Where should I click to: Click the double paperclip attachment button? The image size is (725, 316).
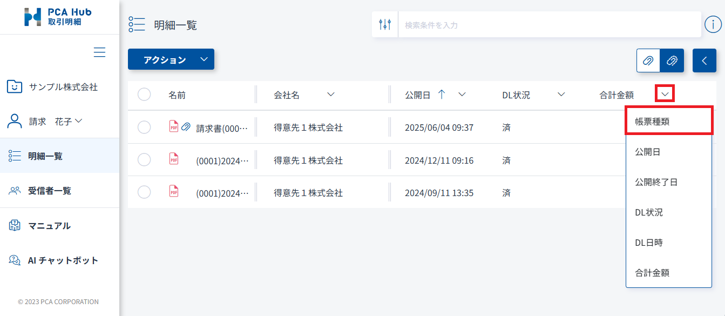672,60
